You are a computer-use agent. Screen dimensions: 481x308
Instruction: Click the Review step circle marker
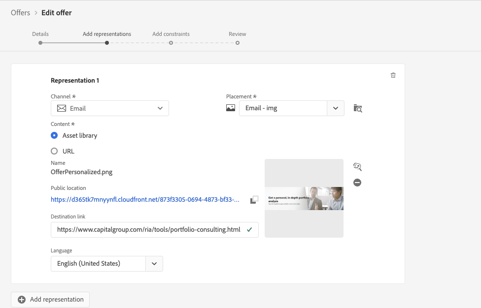pyautogui.click(x=238, y=43)
